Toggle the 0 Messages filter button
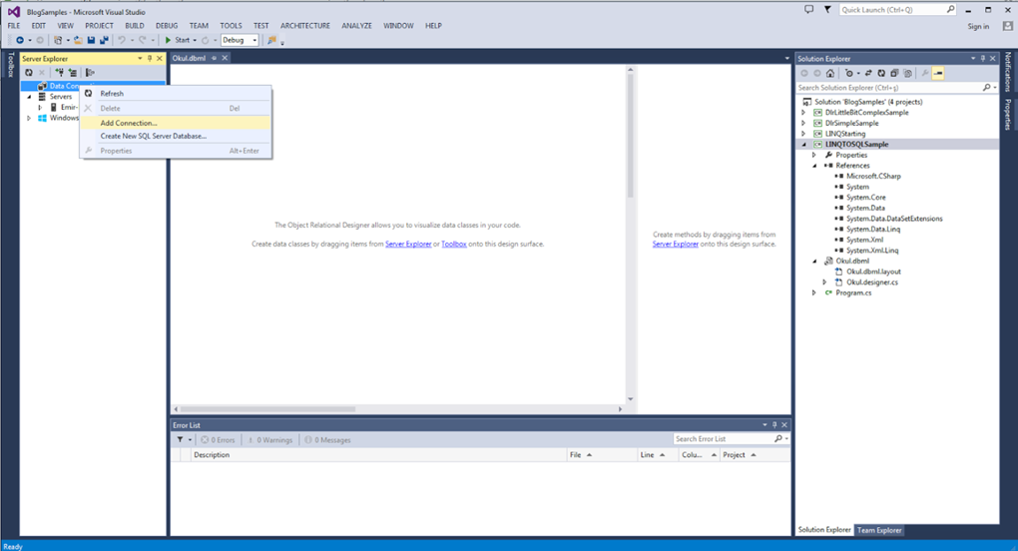Viewport: 1018px width, 551px height. [328, 440]
